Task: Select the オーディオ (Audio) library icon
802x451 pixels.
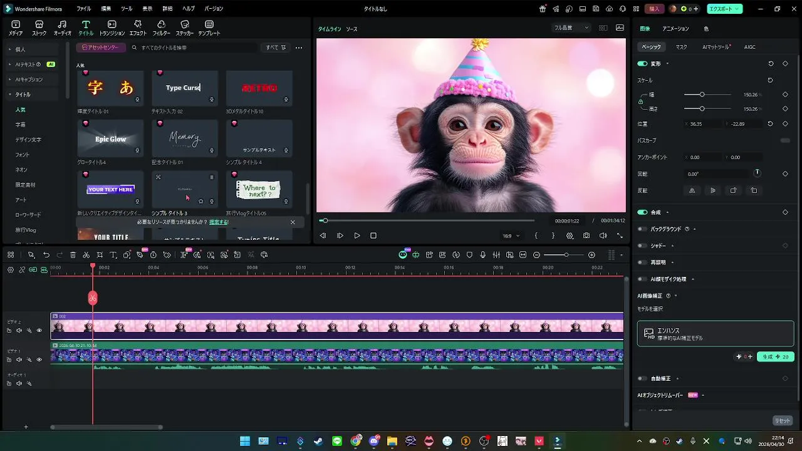Action: 62,28
